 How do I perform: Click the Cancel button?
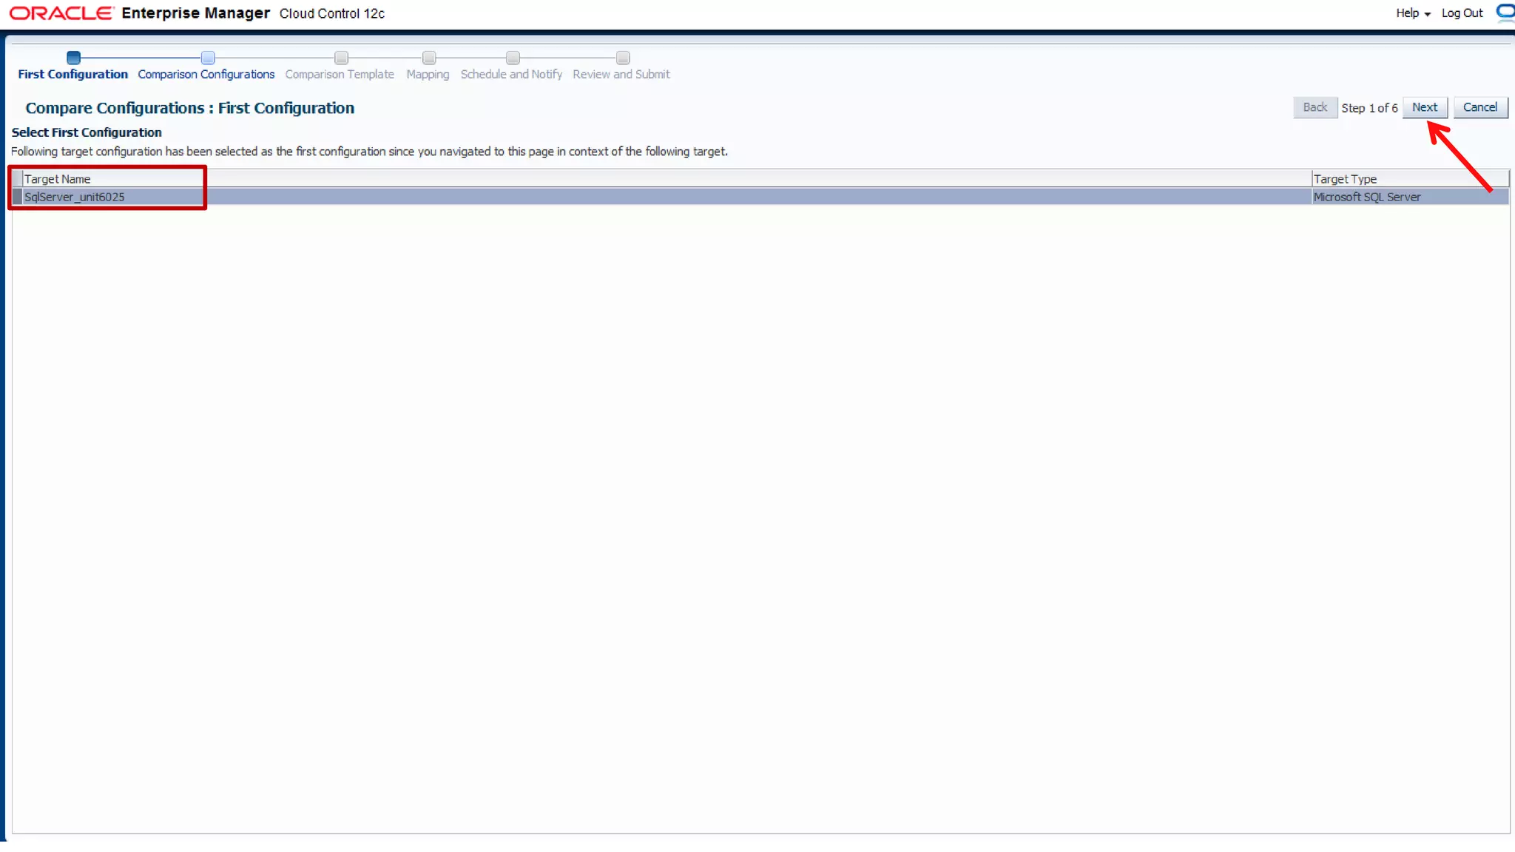coord(1479,107)
